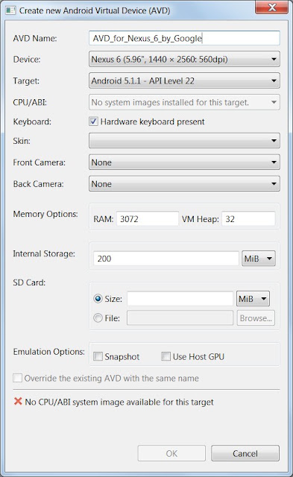The height and width of the screenshot is (477, 293).
Task: Open the Target dropdown Android 5.1.1
Action: [x=184, y=80]
